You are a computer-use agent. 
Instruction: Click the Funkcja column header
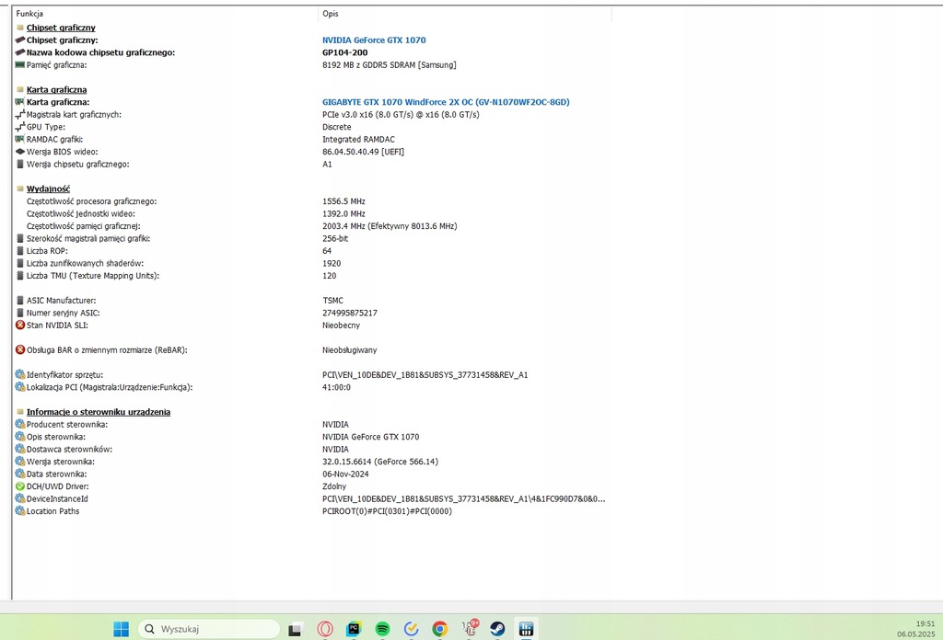(x=29, y=13)
